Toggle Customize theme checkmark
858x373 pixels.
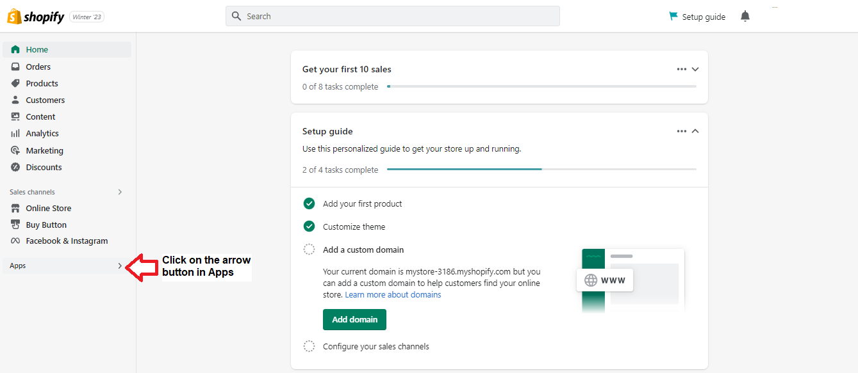pyautogui.click(x=309, y=226)
